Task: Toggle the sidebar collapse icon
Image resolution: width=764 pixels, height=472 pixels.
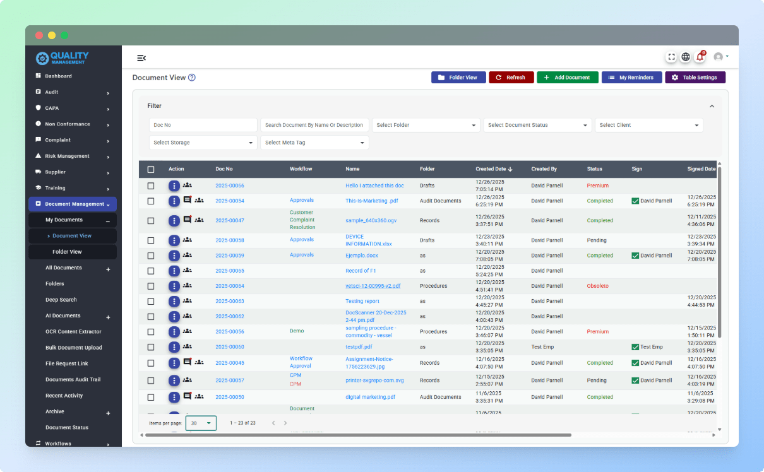Action: [x=141, y=57]
